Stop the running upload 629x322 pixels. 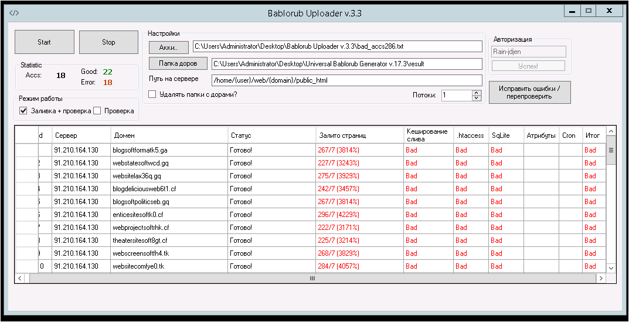point(108,42)
